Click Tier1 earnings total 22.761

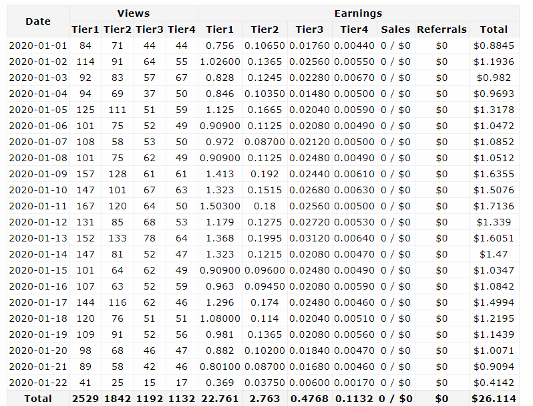220,399
